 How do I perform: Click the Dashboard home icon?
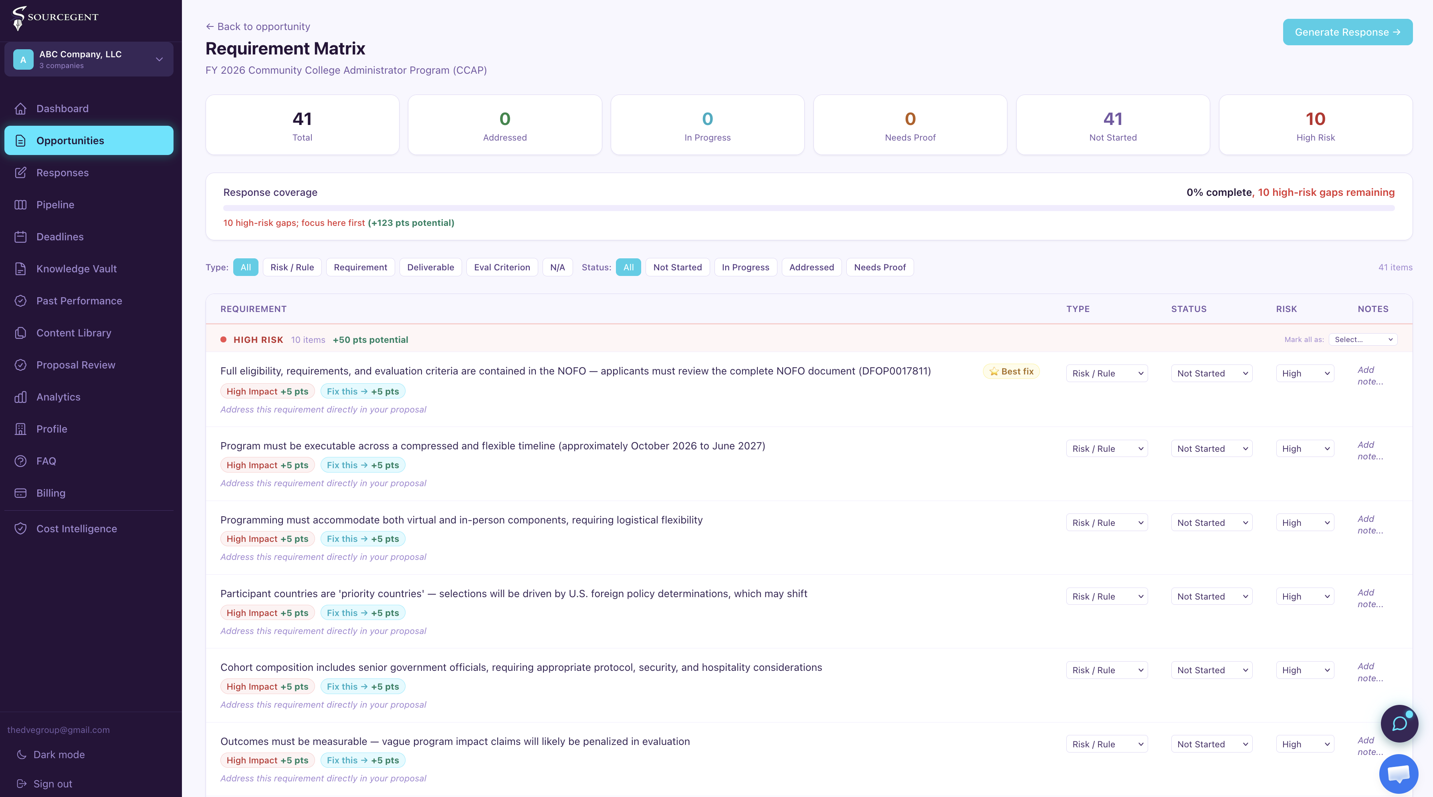[20, 109]
